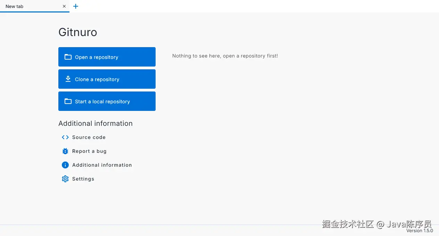Click the Settings gear icon
Viewport: 439px width, 236px height.
[x=65, y=179]
